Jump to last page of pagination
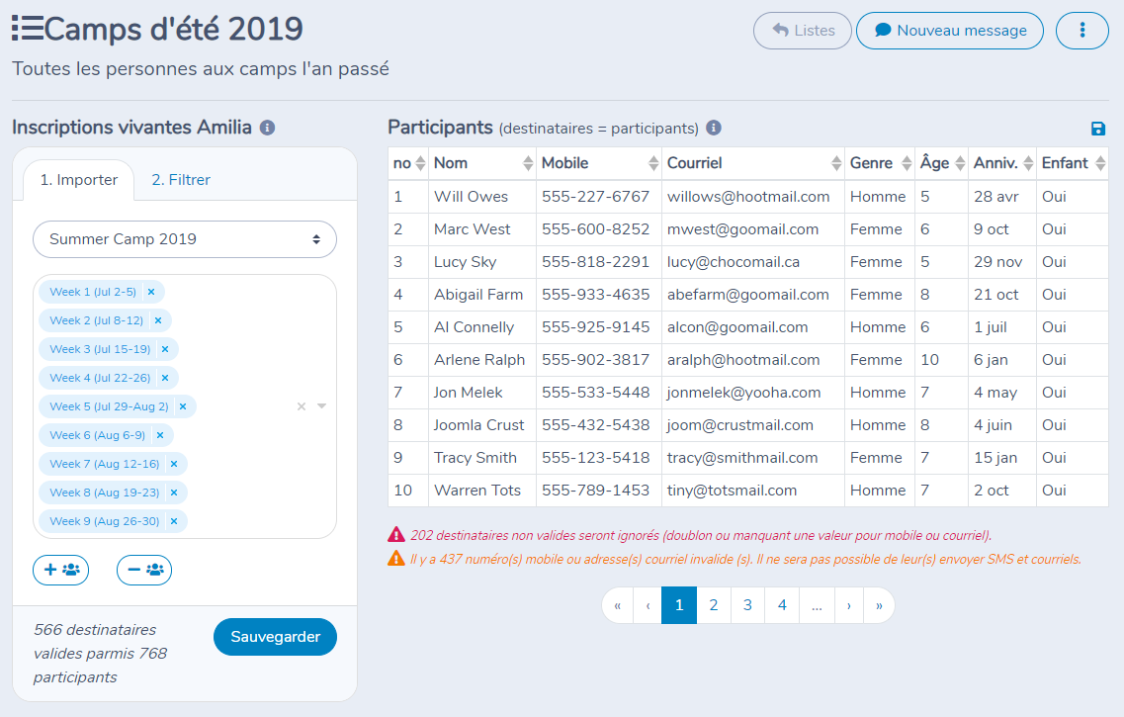 coord(879,606)
